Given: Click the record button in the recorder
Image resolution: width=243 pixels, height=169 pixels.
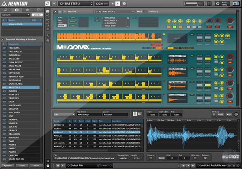Looking at the screenshot, I should coord(193,165).
